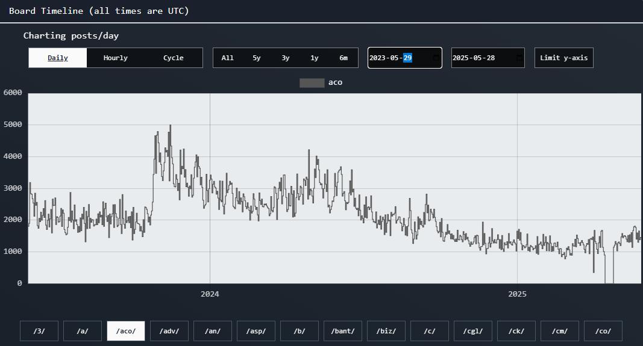Viewport: 643px width, 346px height.
Task: Switch chart to Hourly mode
Action: click(116, 58)
